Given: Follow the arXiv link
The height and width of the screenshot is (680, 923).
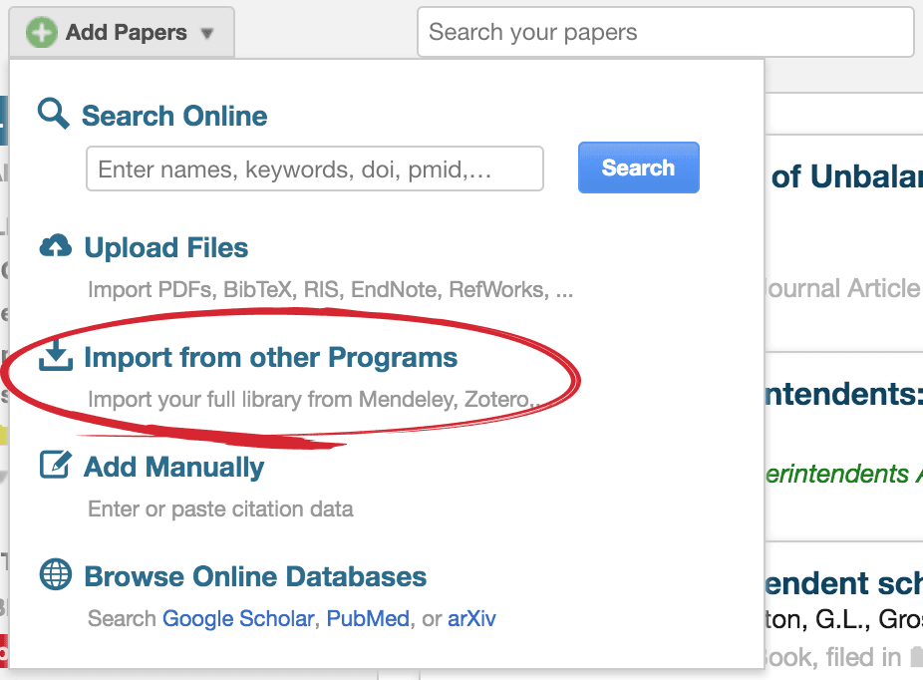Looking at the screenshot, I should click(x=471, y=619).
